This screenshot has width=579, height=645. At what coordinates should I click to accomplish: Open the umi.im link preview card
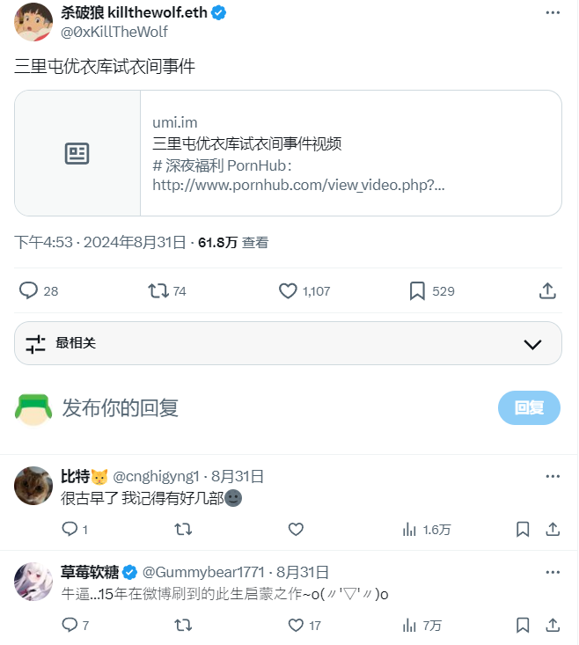288,153
